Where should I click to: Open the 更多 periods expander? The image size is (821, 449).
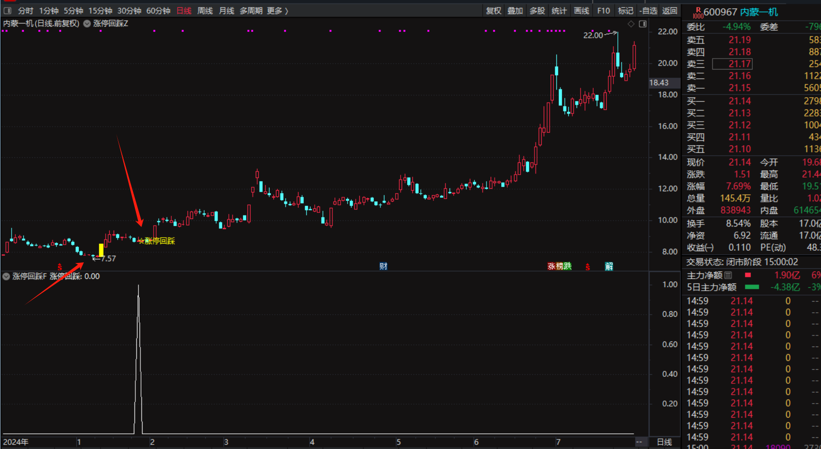coord(277,11)
